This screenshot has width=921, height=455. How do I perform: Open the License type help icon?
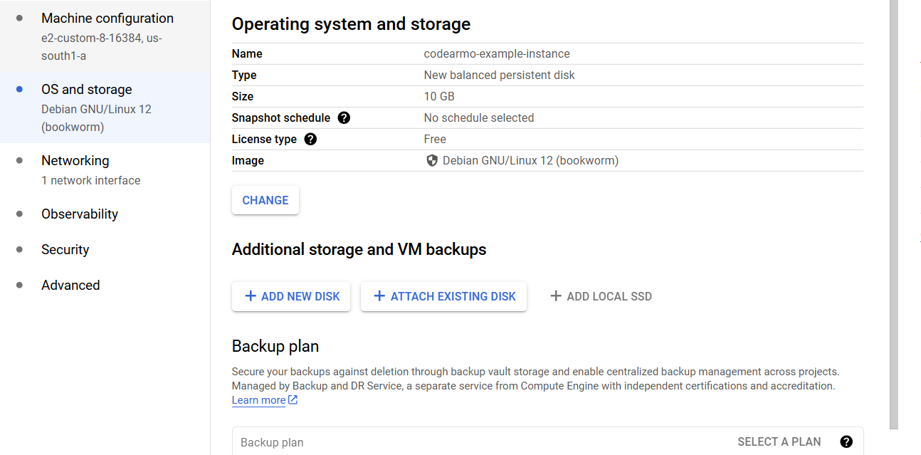(x=310, y=139)
